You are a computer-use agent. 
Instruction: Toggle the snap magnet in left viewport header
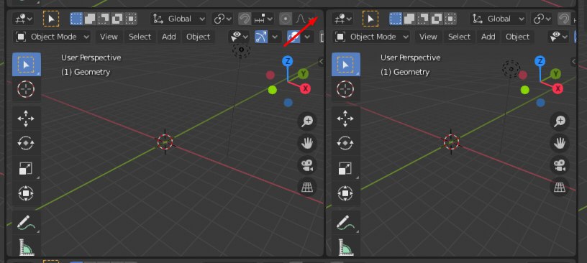coord(245,19)
